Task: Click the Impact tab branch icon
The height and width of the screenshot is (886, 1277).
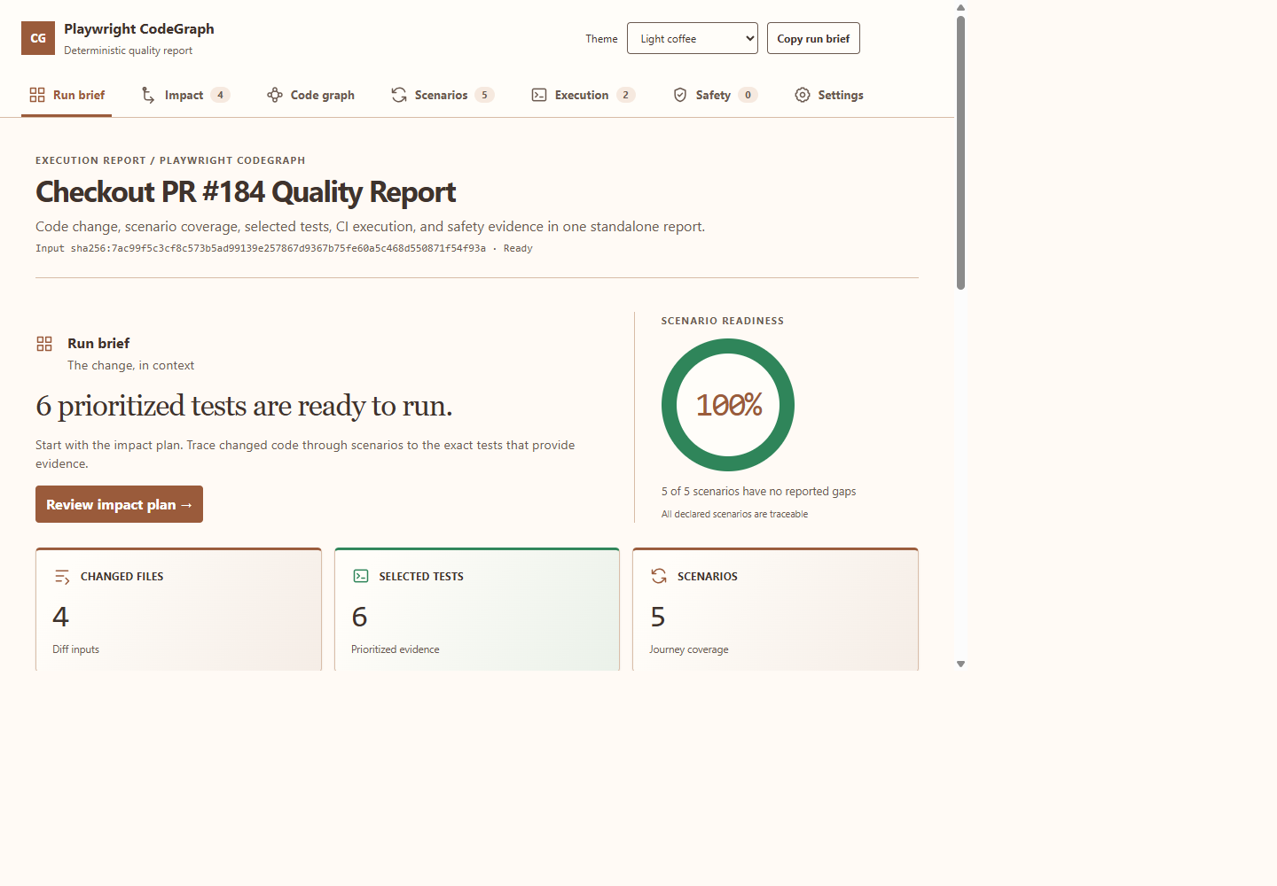Action: pyautogui.click(x=148, y=95)
